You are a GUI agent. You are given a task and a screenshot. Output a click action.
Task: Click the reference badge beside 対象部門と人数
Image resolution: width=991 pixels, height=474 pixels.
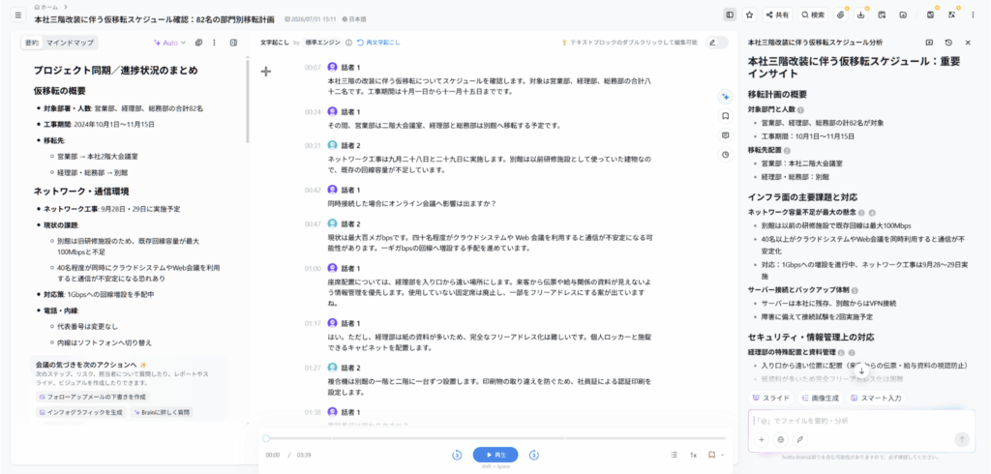point(800,109)
